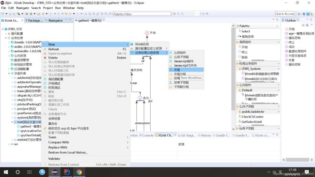Switch to the Package Explorer tab
The width and height of the screenshot is (315, 177).
(34, 20)
